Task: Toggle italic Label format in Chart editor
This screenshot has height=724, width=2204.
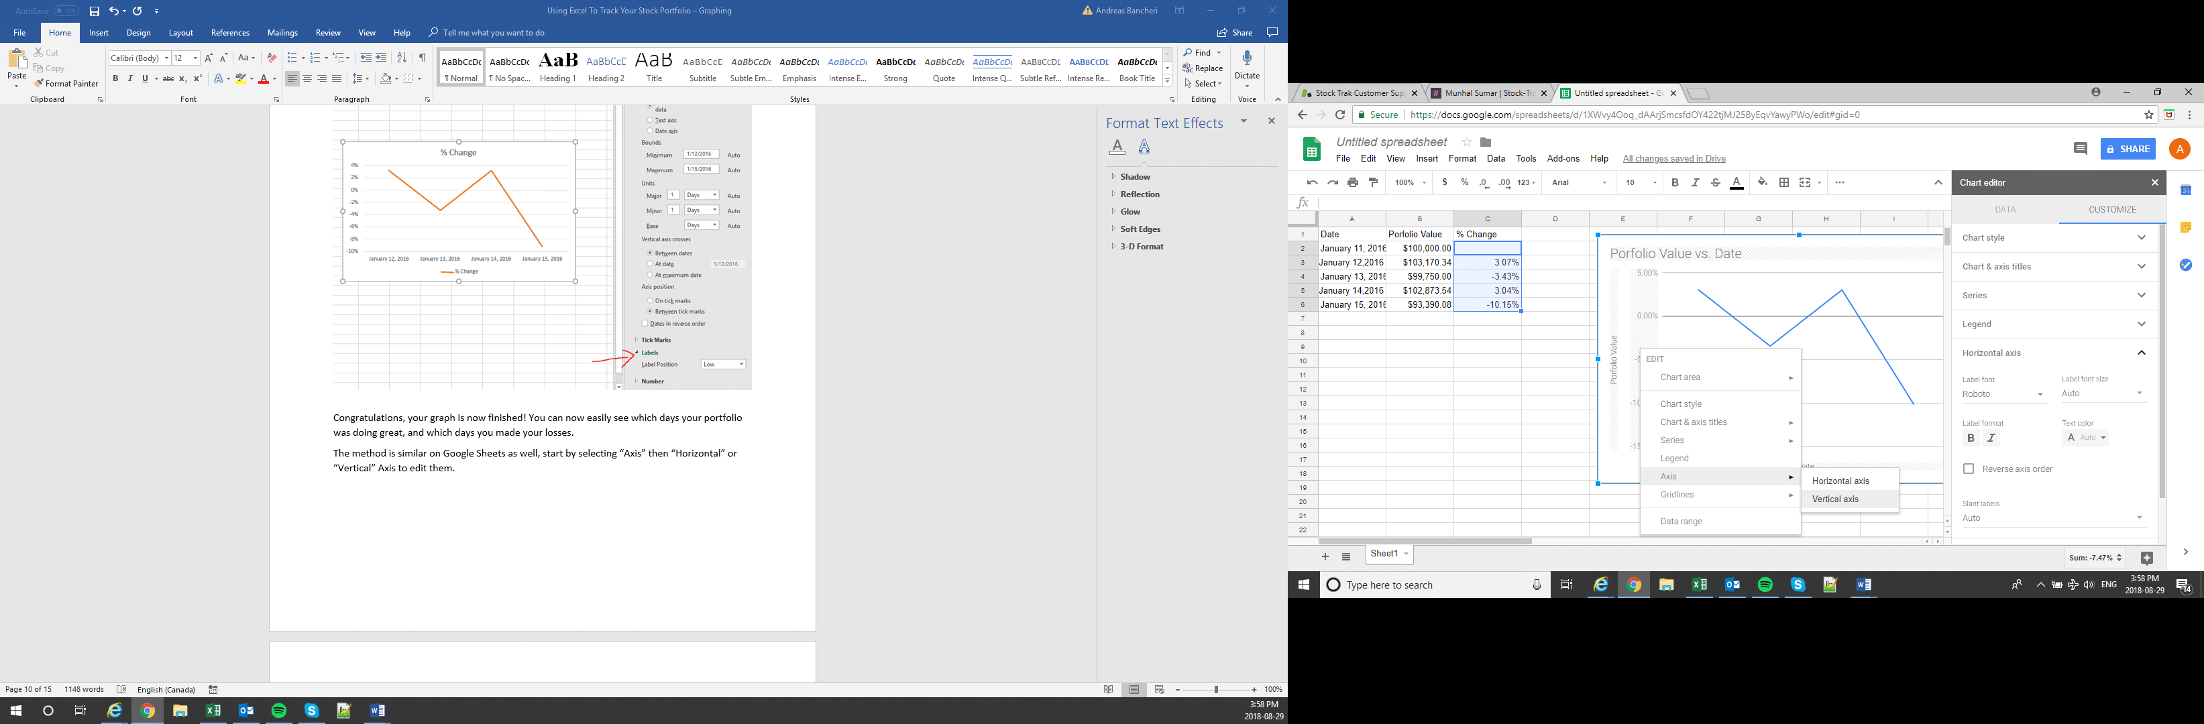Action: pyautogui.click(x=1991, y=438)
